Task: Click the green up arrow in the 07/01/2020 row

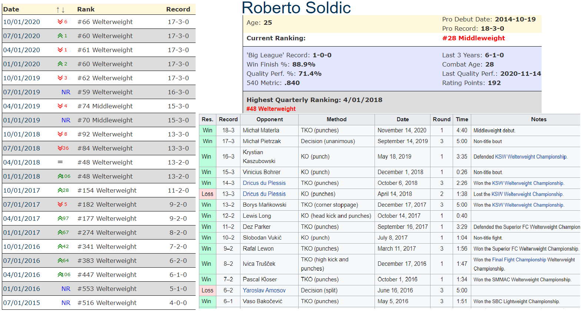Action: click(60, 36)
